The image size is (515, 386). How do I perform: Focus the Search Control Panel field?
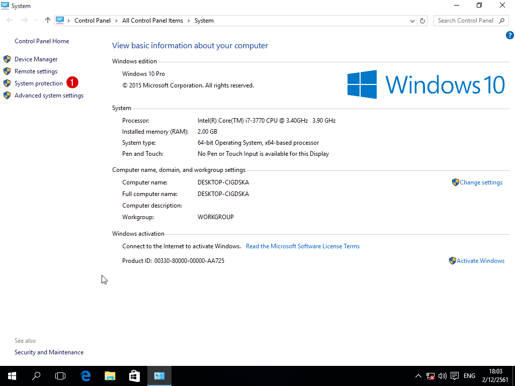(467, 21)
